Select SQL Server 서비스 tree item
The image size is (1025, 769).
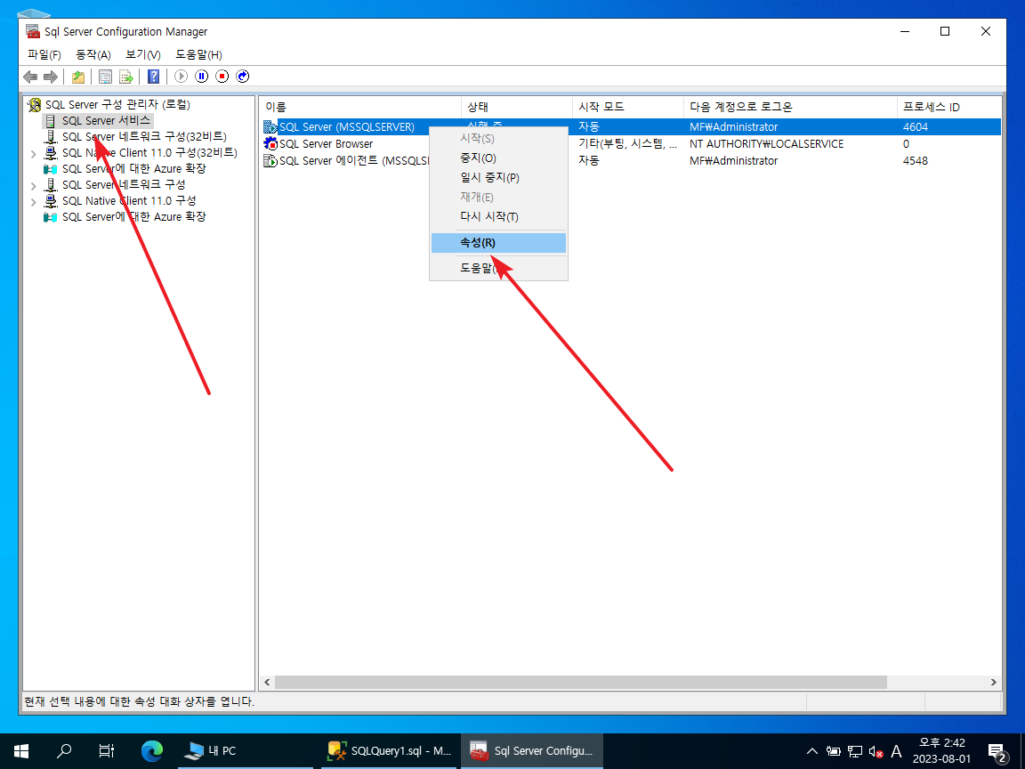[107, 121]
